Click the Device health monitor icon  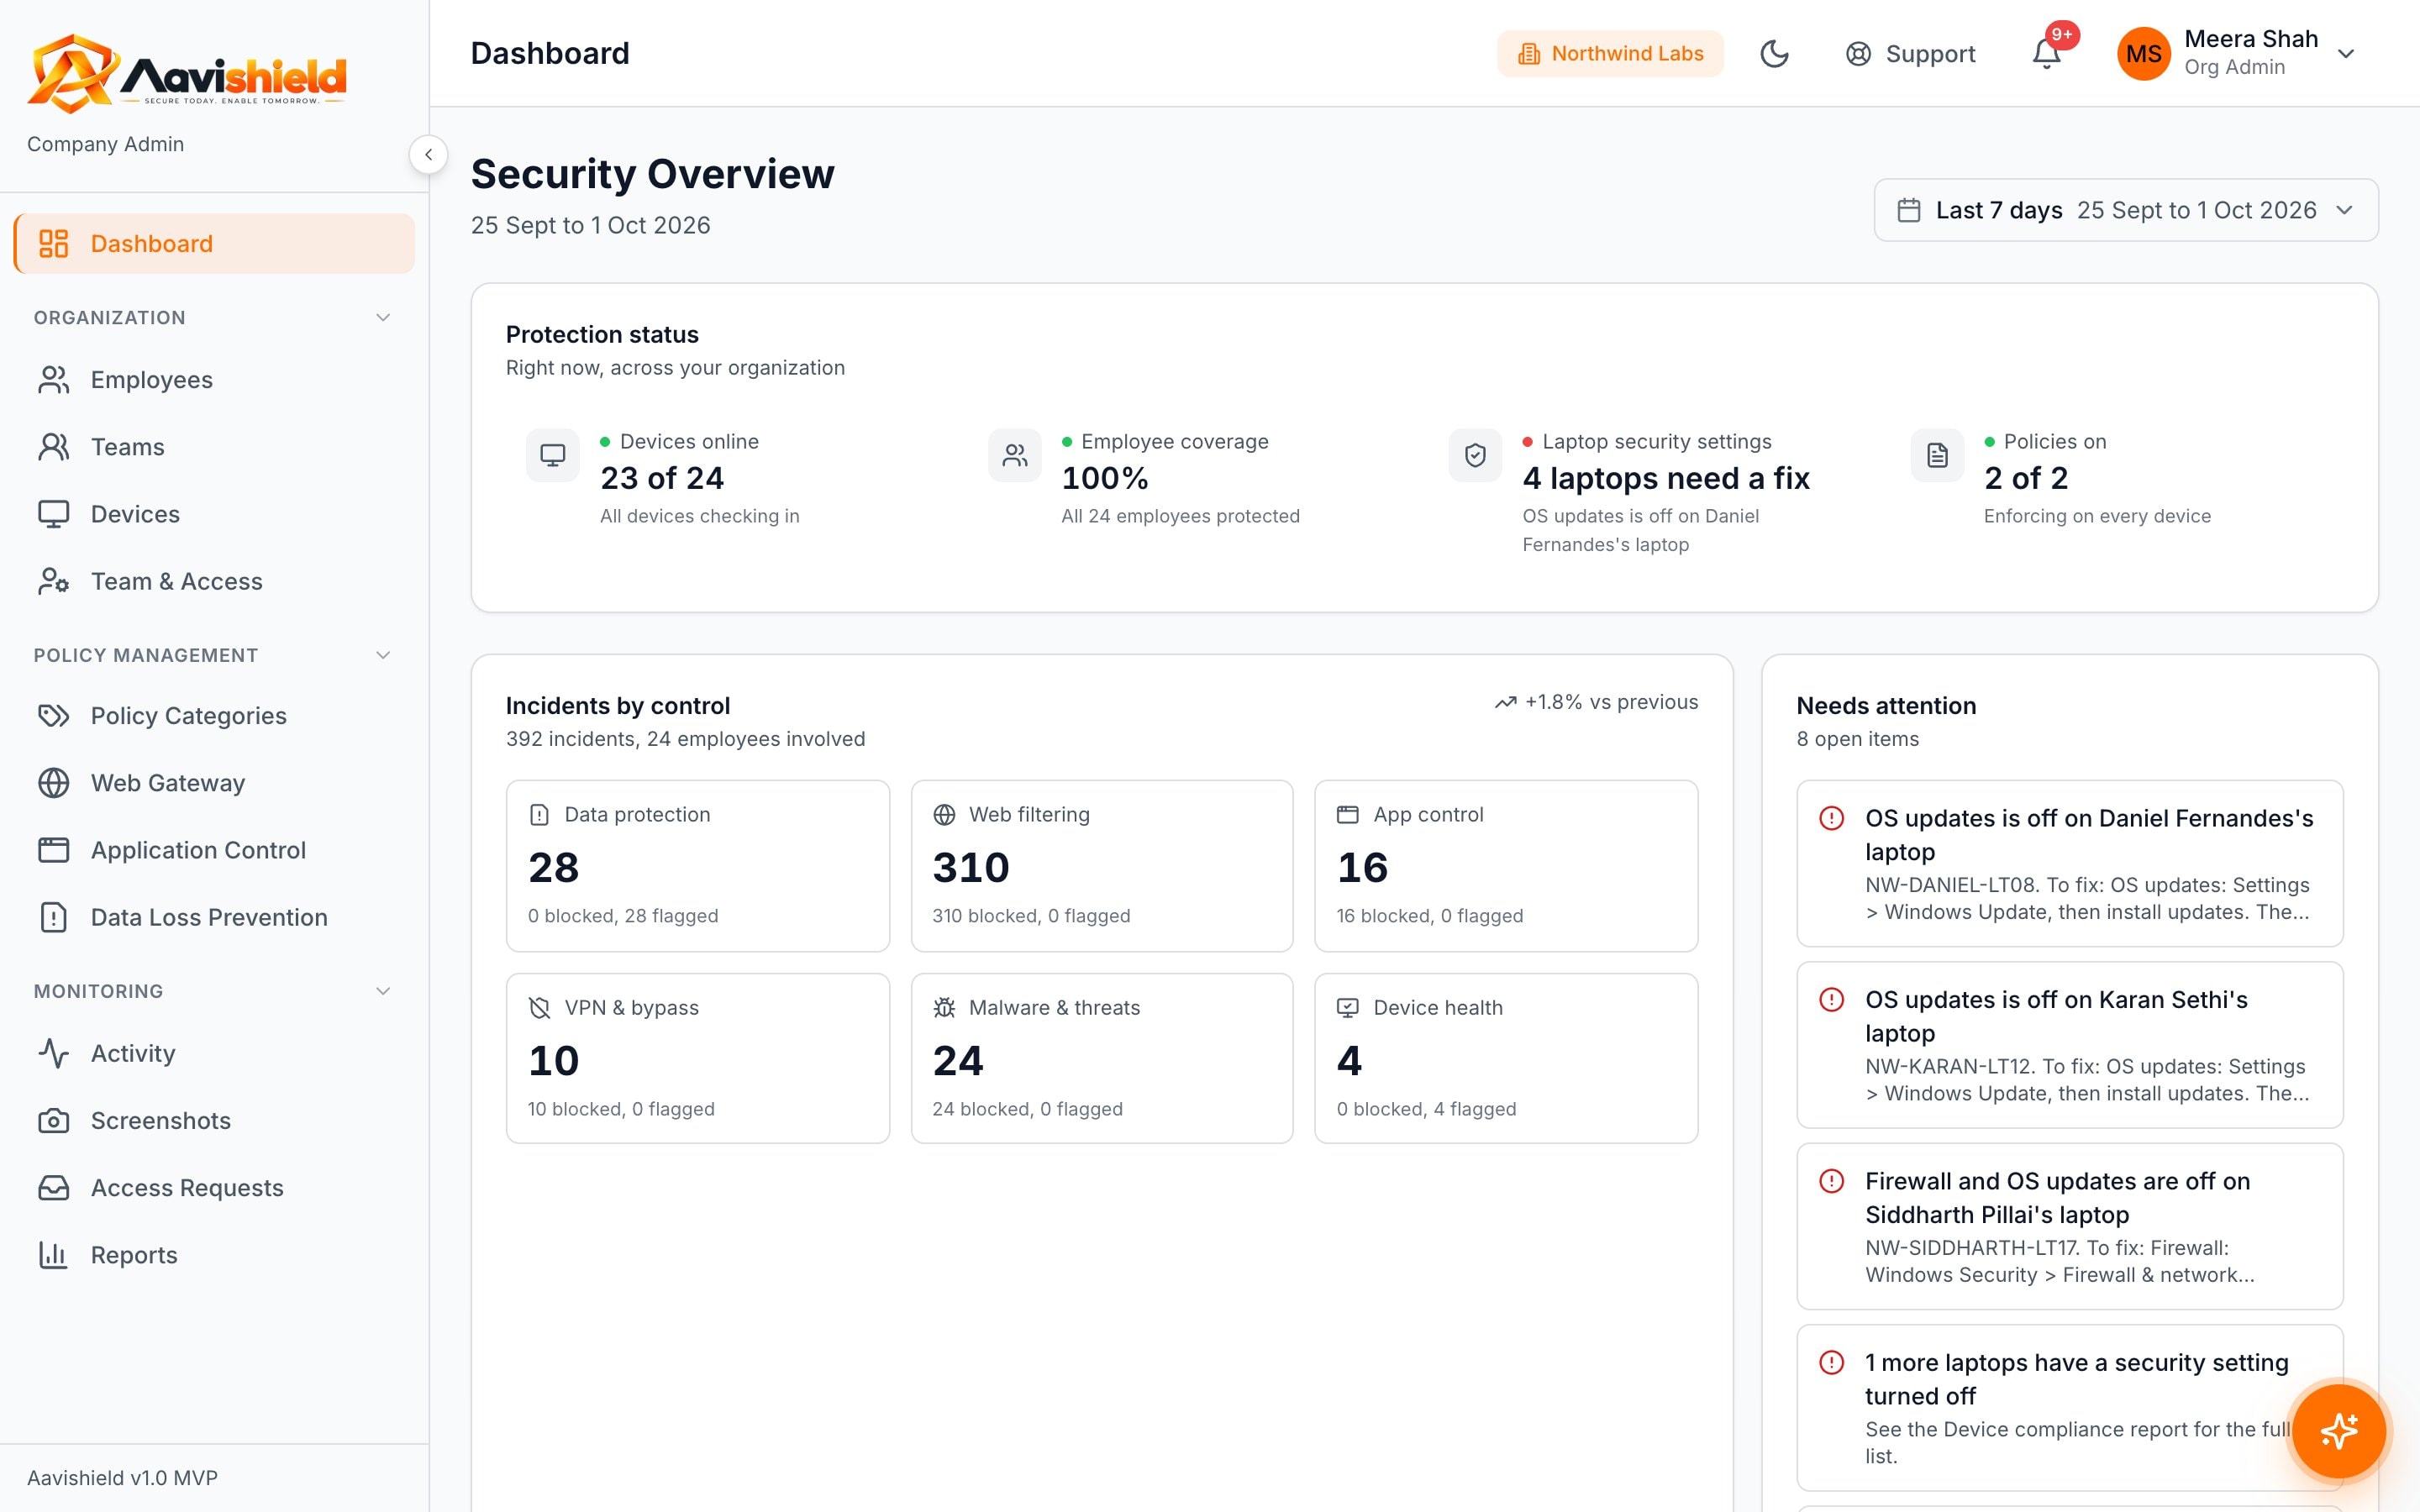click(1348, 1008)
